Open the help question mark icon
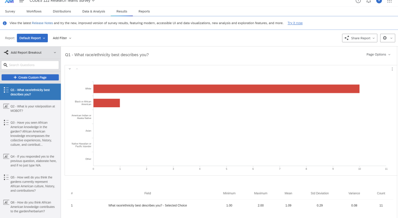398x218 pixels. tap(358, 1)
